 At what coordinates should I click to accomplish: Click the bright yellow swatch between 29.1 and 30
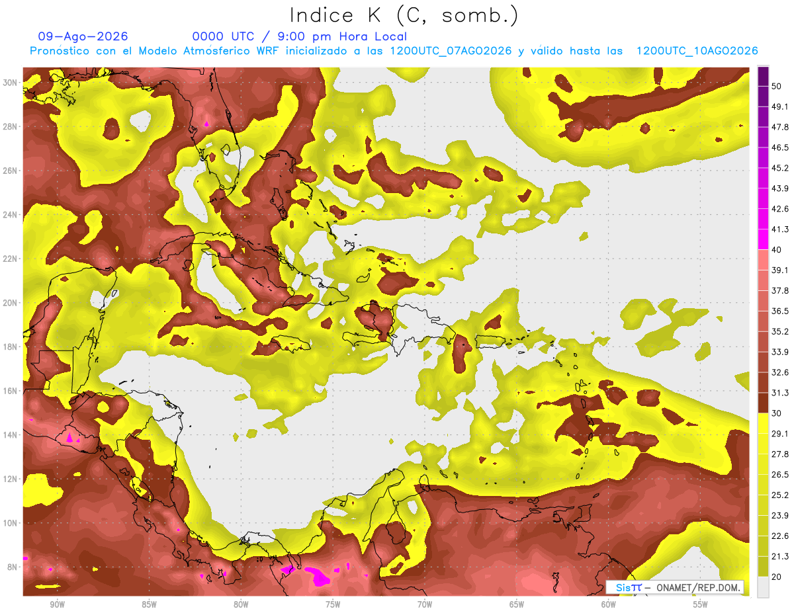pyautogui.click(x=763, y=423)
